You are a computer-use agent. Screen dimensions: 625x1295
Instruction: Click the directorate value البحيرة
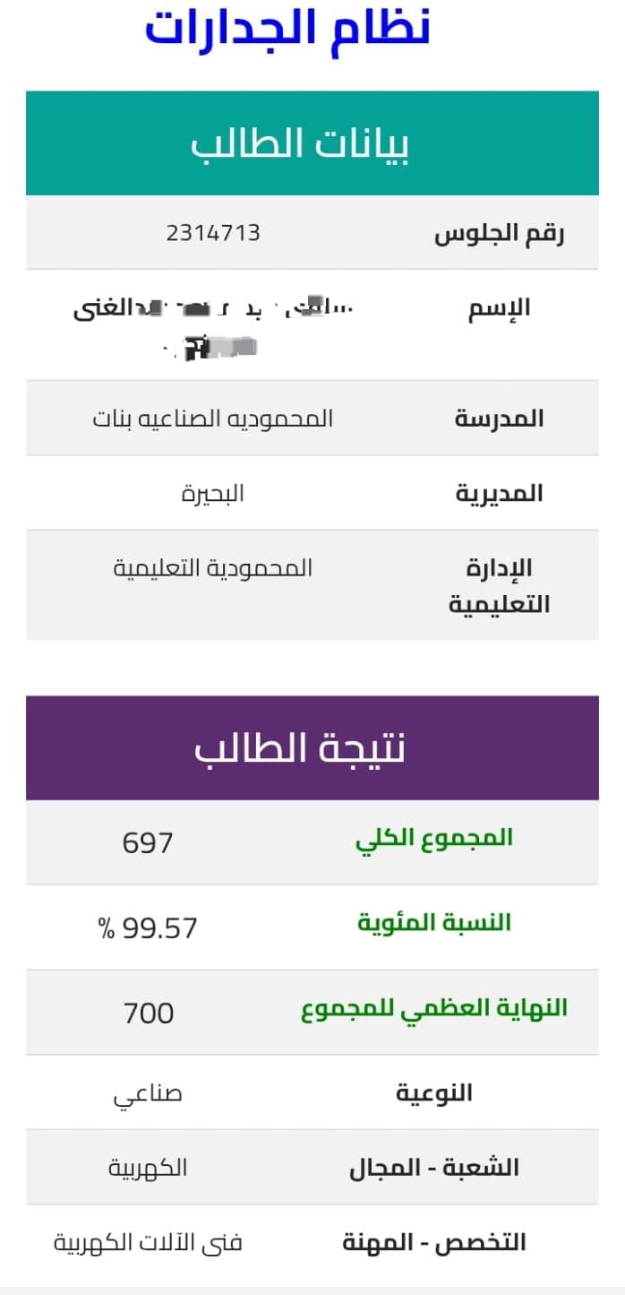(x=213, y=494)
